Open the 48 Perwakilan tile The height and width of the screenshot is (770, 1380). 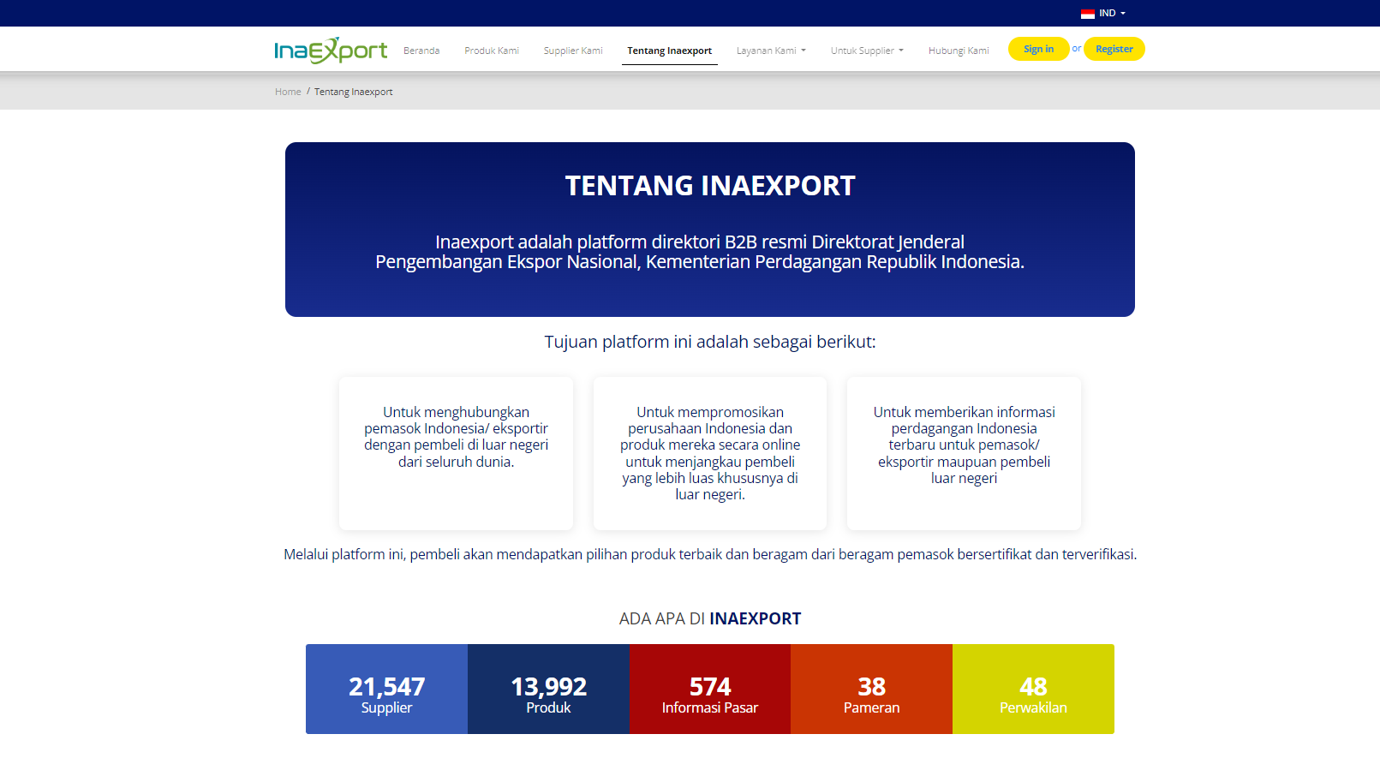(x=1033, y=689)
